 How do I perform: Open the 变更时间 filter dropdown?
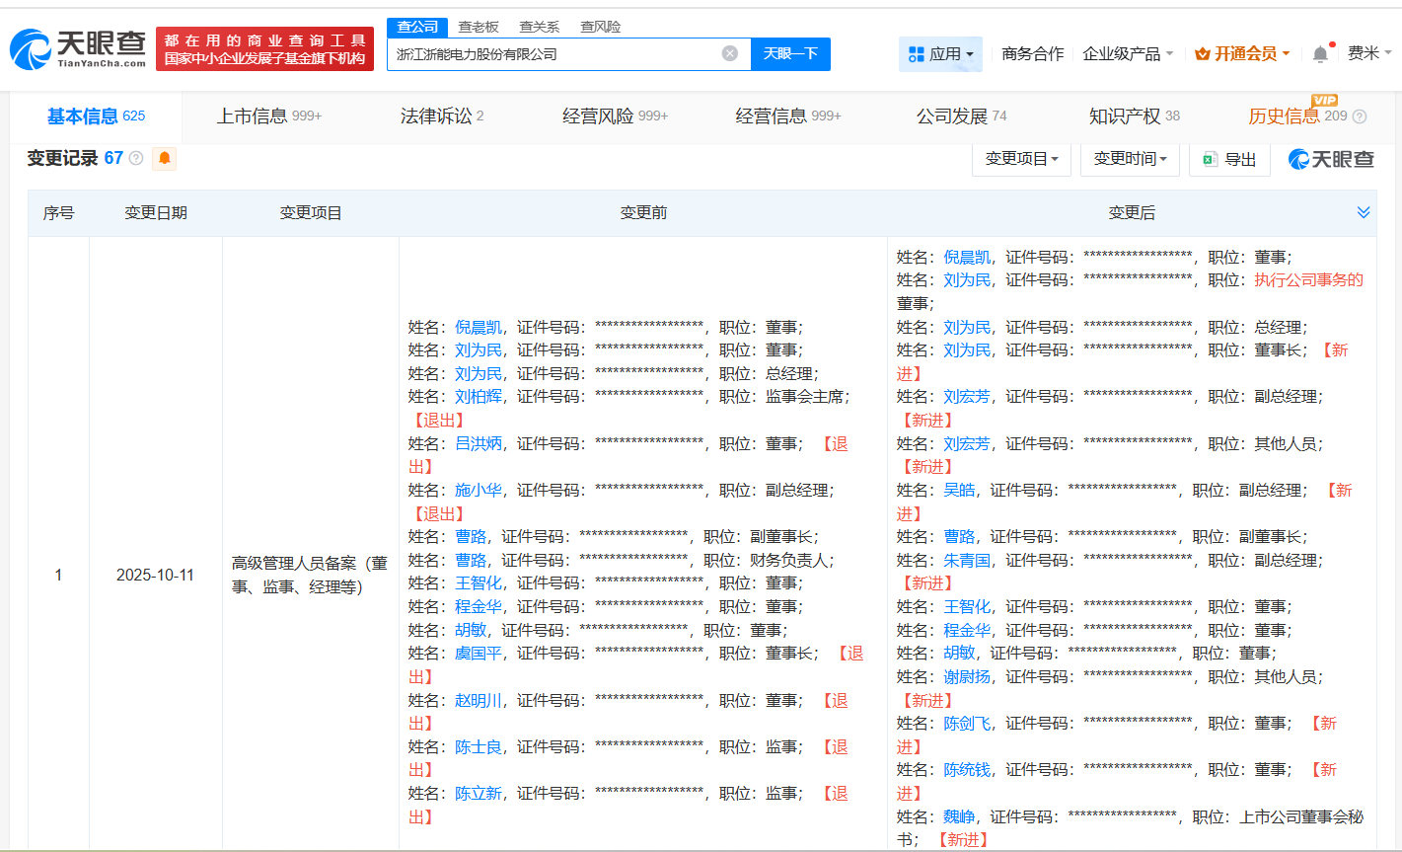point(1130,158)
